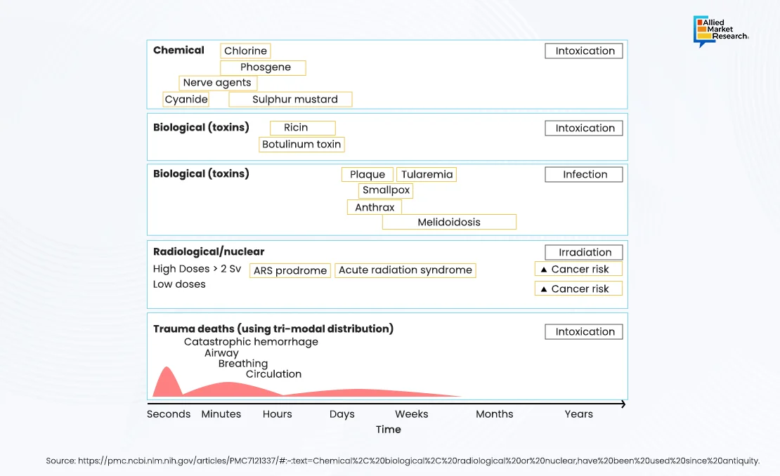Viewport: 780px width, 476px height.
Task: Click the Allied Market Research logo
Action: click(720, 31)
